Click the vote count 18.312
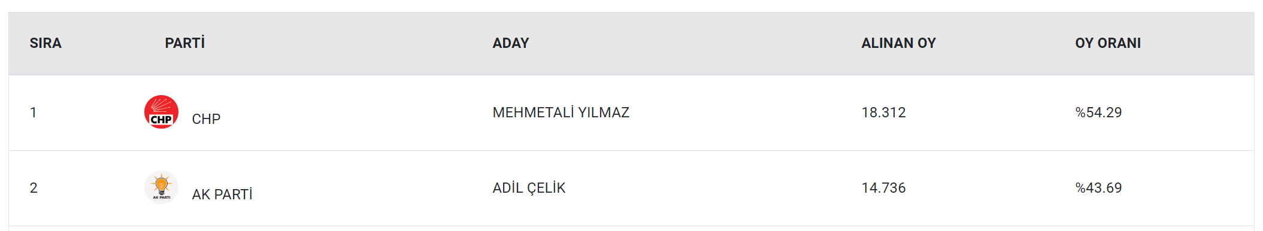The height and width of the screenshot is (231, 1263). click(x=883, y=113)
